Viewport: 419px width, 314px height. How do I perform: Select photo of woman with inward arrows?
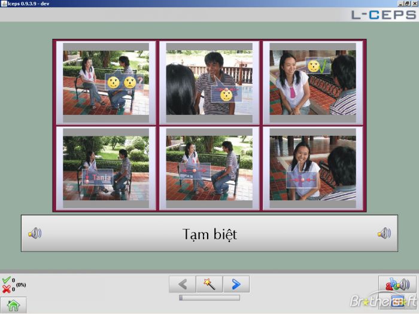click(x=312, y=168)
